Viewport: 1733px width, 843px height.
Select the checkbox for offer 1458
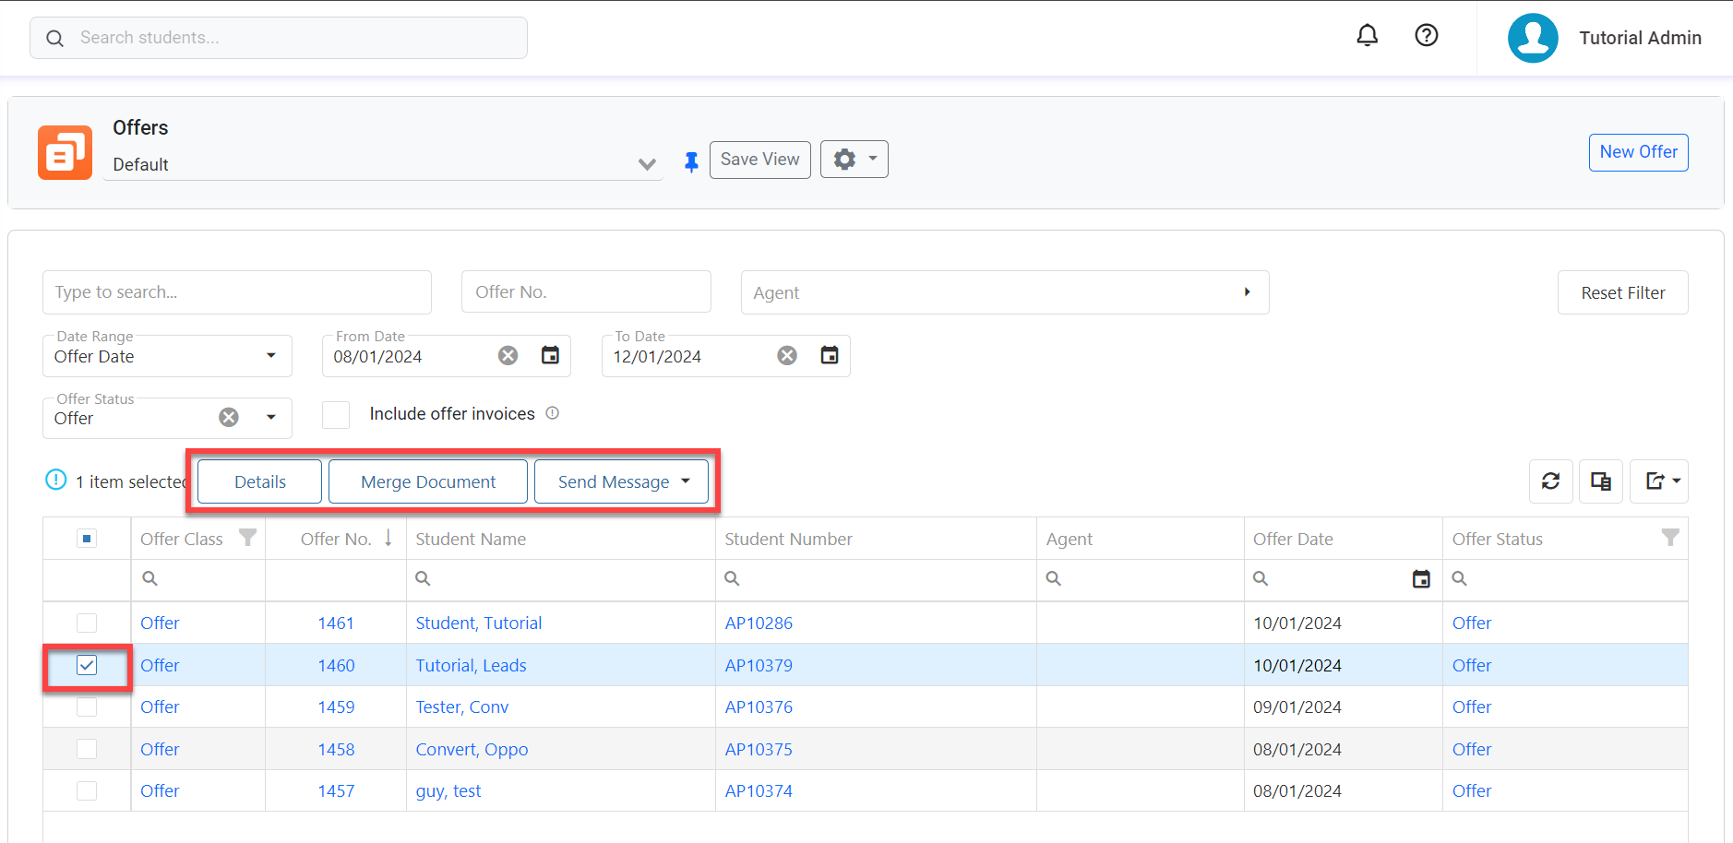click(x=87, y=749)
